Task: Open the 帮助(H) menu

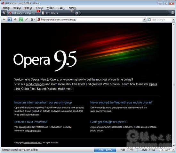Action: [x=72, y=8]
